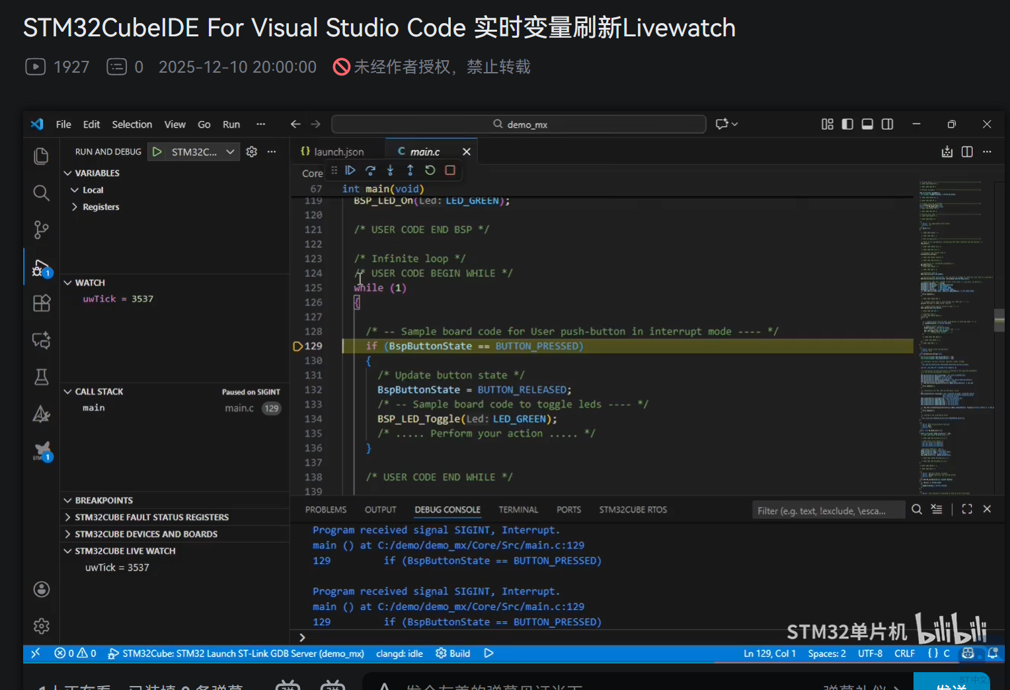Open the Chat view icon in activity bar
Screen dimensions: 1010x690
tap(41, 340)
